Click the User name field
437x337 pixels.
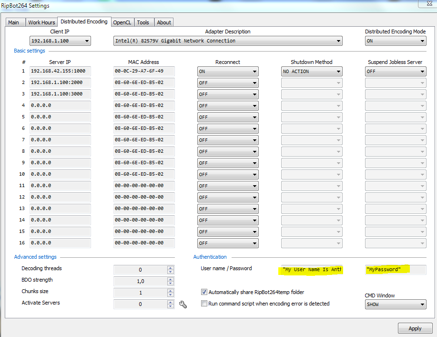click(x=312, y=270)
